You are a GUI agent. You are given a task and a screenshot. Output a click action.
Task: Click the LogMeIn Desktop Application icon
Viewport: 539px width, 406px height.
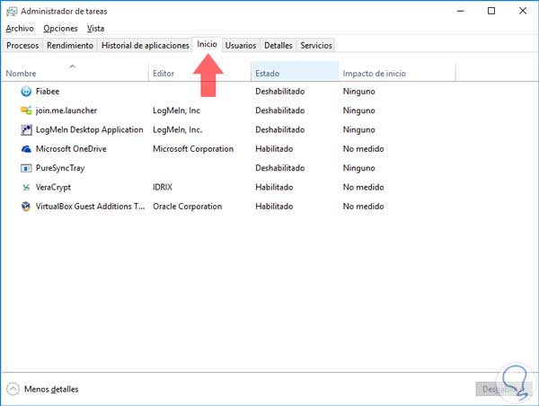click(26, 129)
